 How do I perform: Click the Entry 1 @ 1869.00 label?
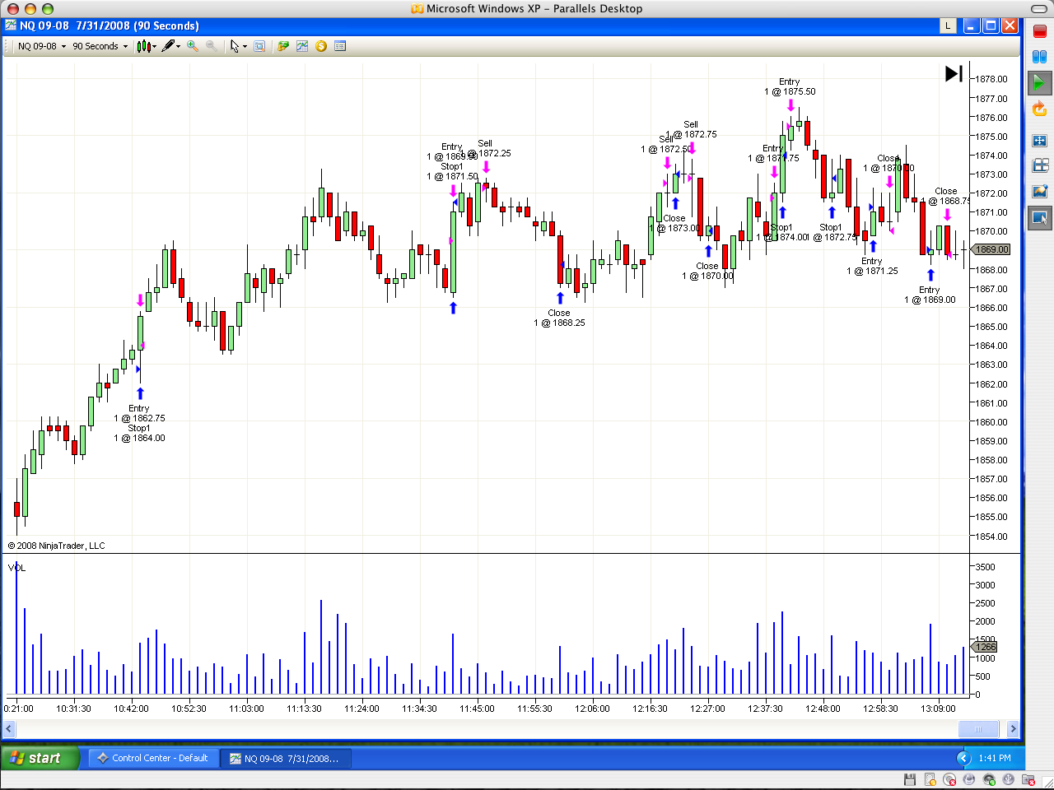(x=930, y=295)
